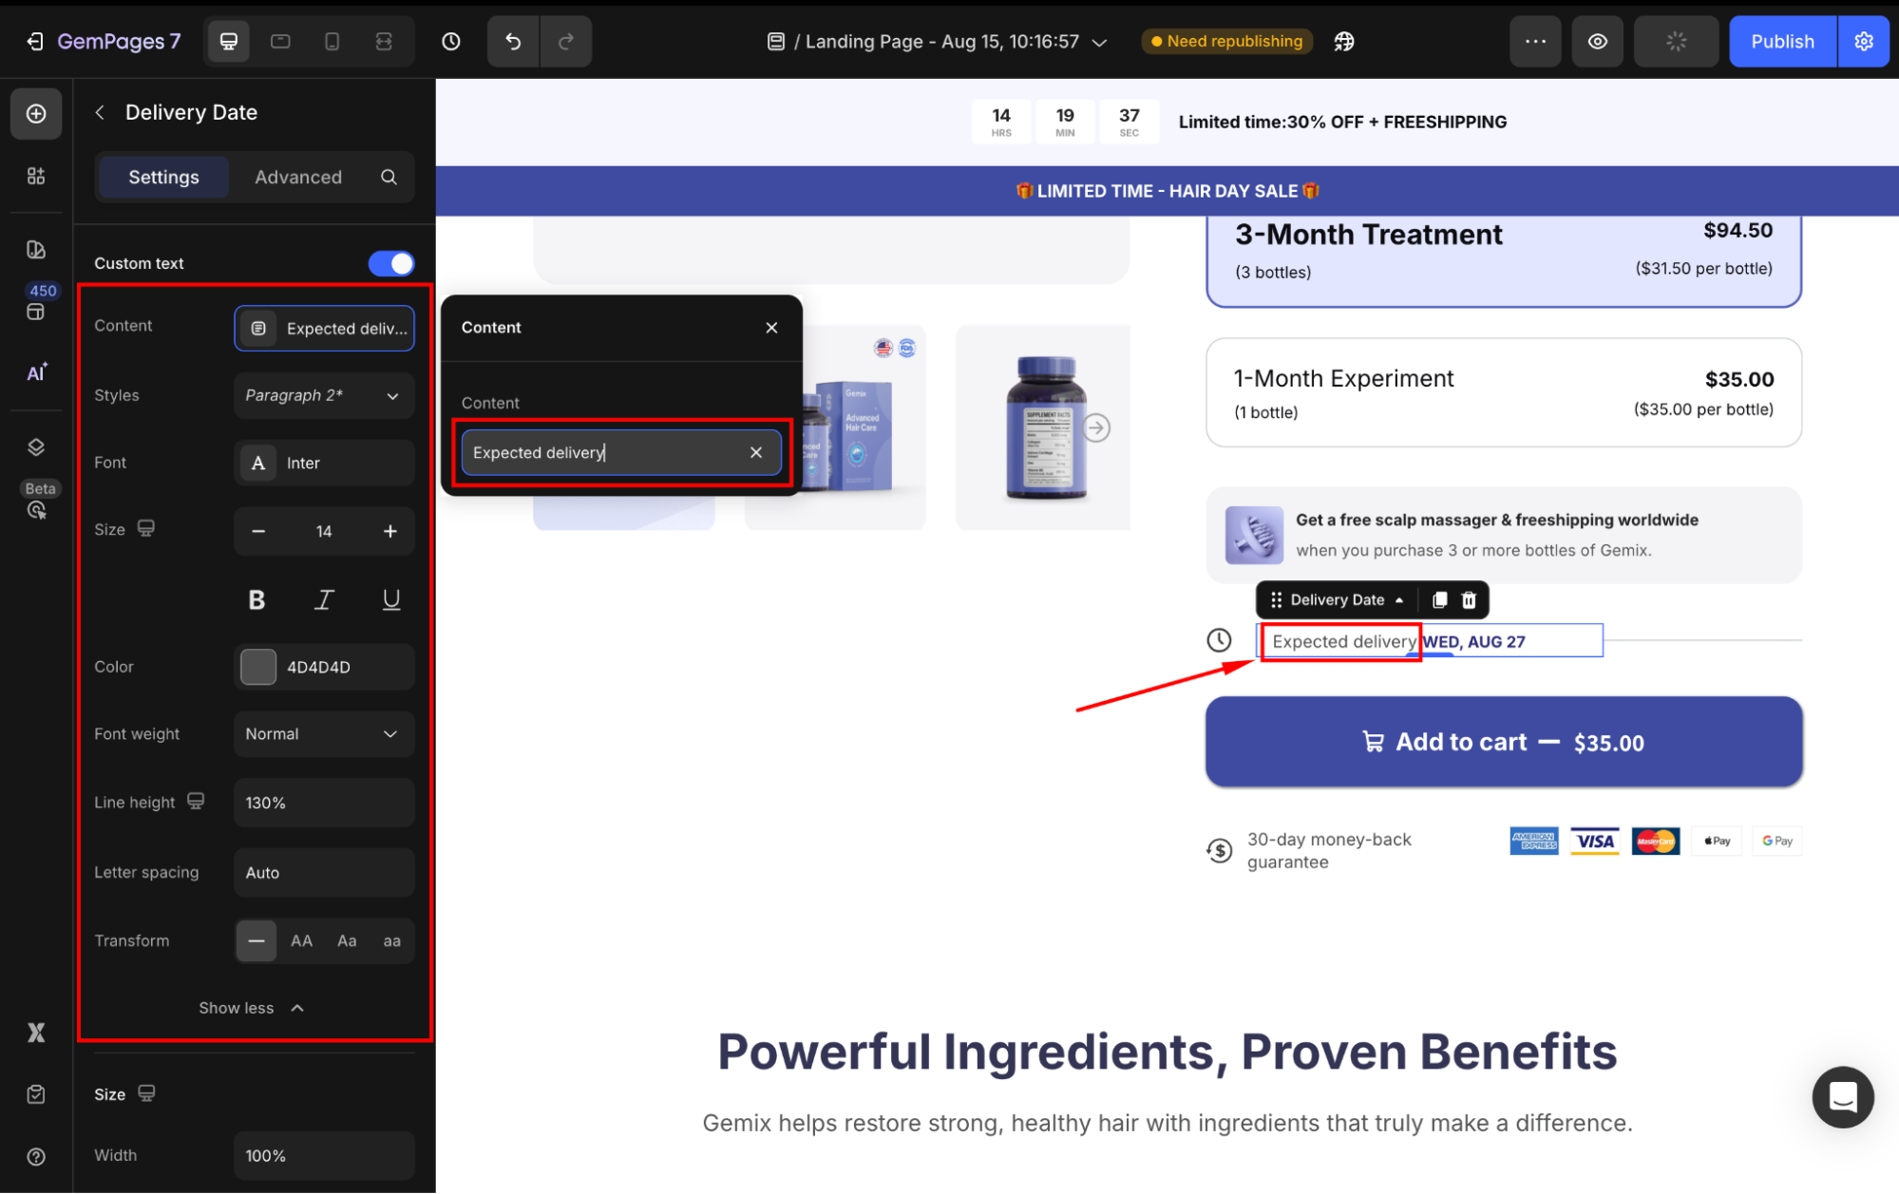1899x1194 pixels.
Task: Click the undo arrow icon
Action: click(513, 42)
